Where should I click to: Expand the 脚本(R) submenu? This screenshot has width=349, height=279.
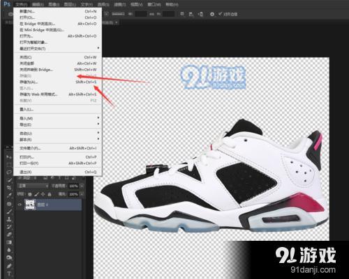point(57,140)
